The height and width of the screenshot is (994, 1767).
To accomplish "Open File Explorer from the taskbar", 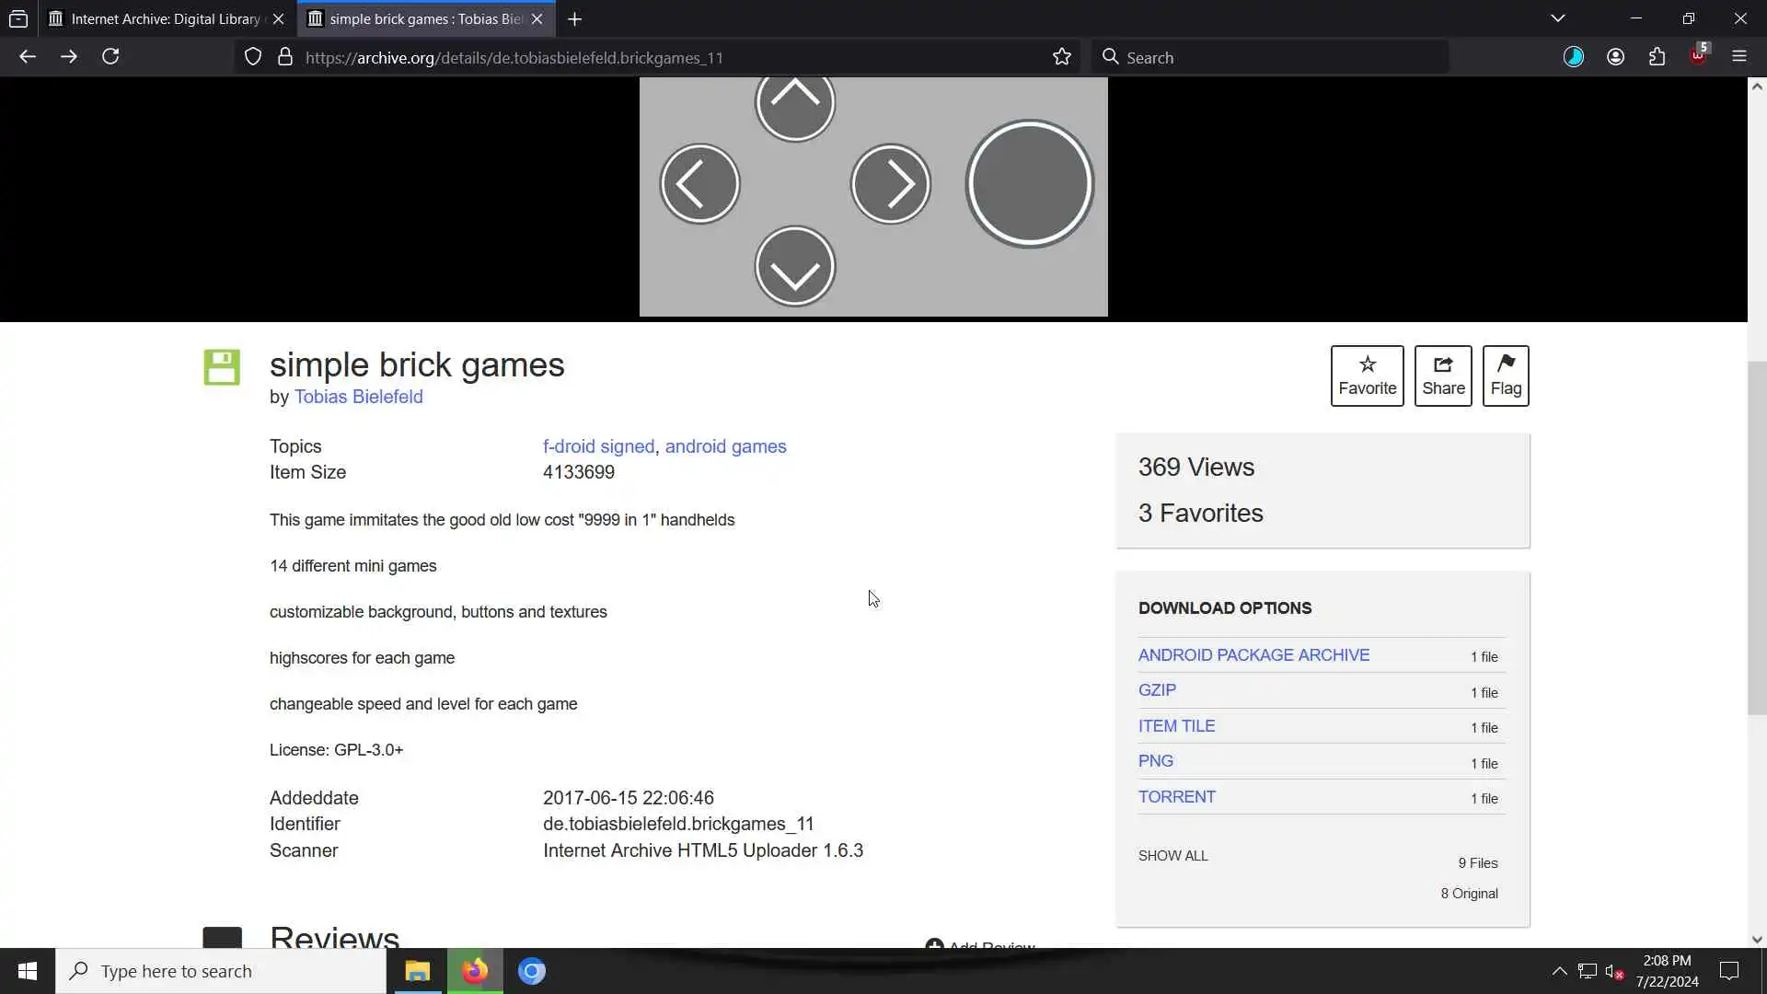I will click(418, 971).
